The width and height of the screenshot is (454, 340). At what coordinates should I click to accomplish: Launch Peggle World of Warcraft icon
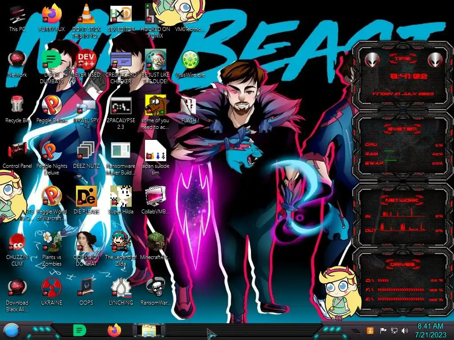51,204
